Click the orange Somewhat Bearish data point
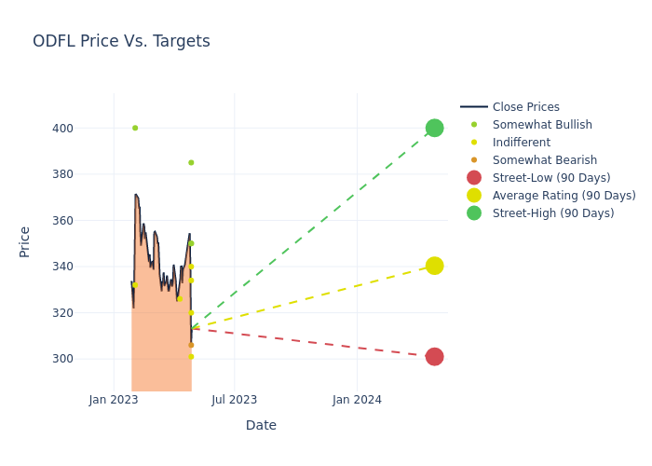This screenshot has height=466, width=652. pyautogui.click(x=191, y=345)
